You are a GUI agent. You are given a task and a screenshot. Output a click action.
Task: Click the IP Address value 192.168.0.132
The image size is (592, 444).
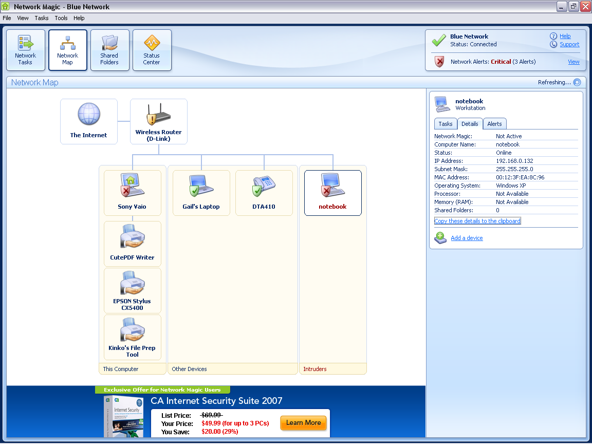pyautogui.click(x=514, y=161)
